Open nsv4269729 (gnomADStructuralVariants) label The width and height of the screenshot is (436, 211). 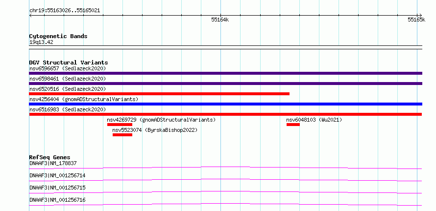[161, 120]
